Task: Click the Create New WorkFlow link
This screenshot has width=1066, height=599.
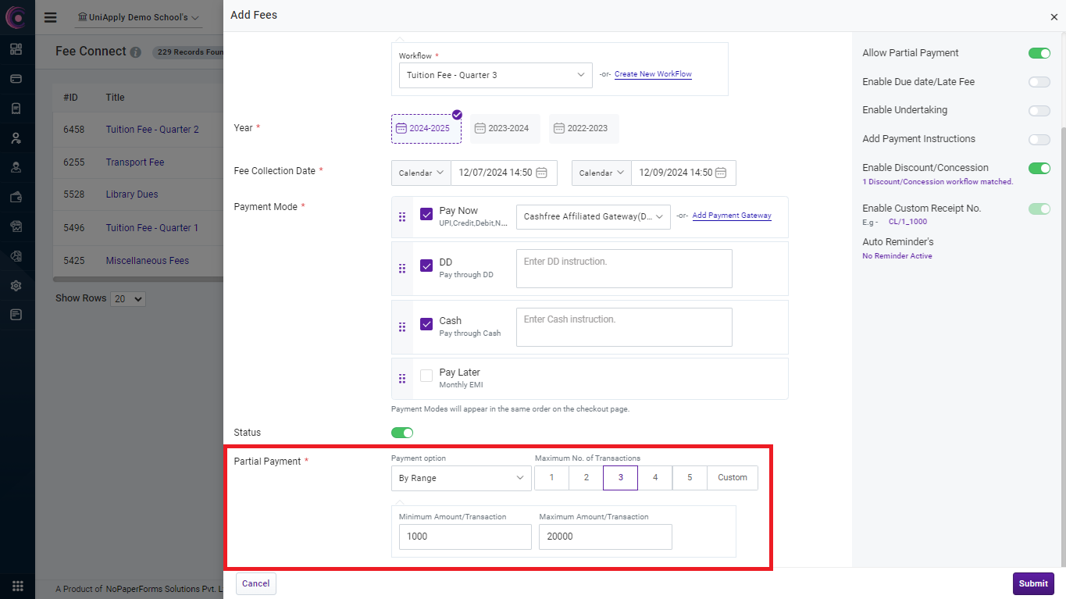Action: (653, 74)
